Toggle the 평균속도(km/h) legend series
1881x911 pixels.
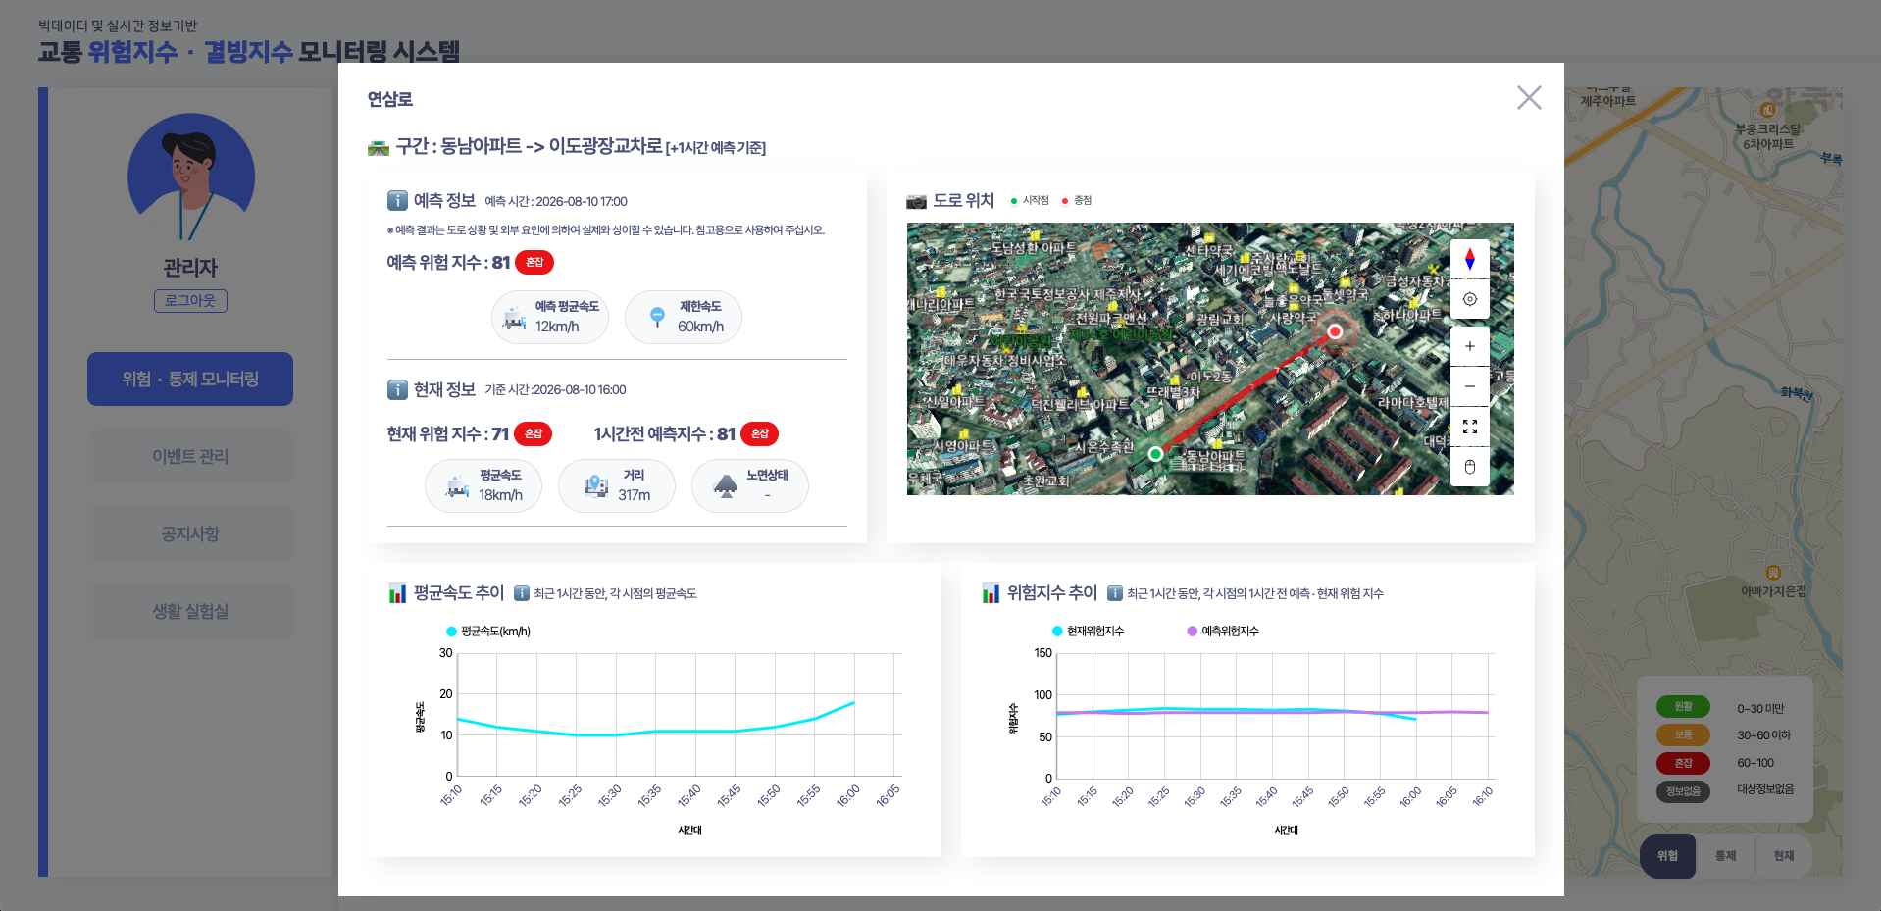pos(488,632)
